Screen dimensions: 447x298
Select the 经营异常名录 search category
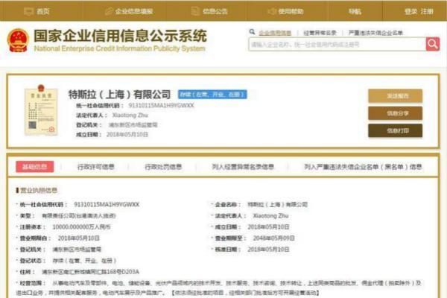[320, 33]
